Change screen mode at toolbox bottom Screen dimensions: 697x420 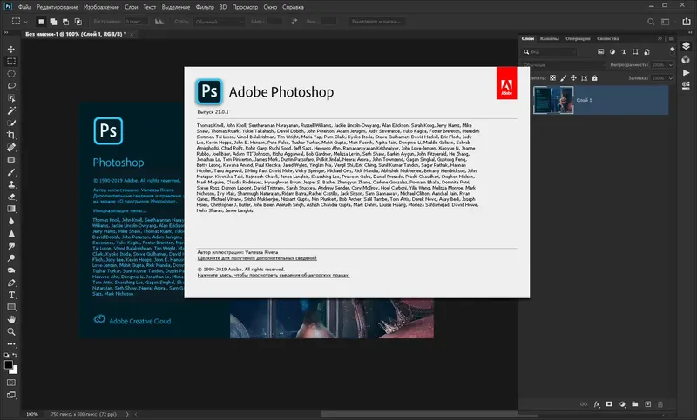[11, 395]
